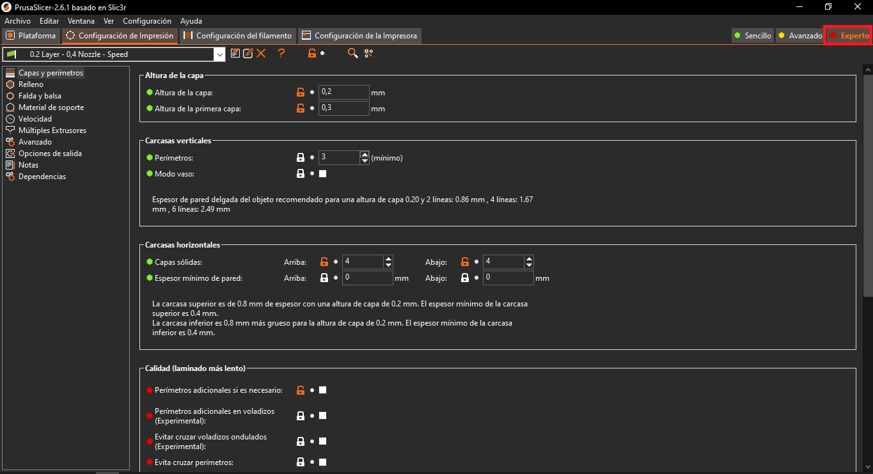
Task: Open the Configuración menu
Action: 147,21
